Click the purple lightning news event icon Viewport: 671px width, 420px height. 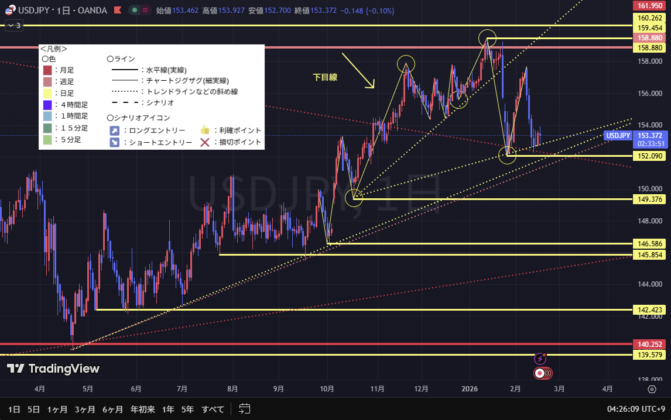(540, 359)
